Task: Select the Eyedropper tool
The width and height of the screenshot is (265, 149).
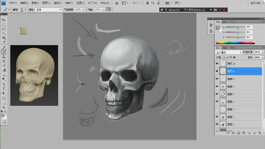Action: pos(4,42)
